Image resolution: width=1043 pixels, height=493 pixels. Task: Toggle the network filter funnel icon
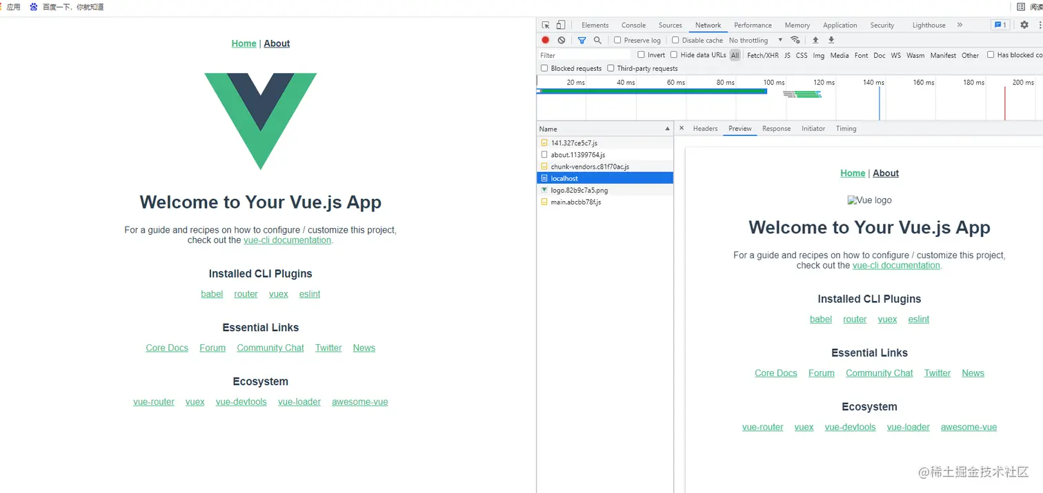click(x=582, y=40)
